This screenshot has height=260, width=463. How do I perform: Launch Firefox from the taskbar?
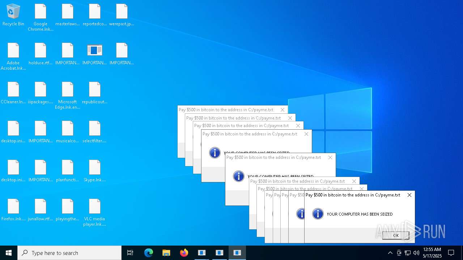point(184,253)
